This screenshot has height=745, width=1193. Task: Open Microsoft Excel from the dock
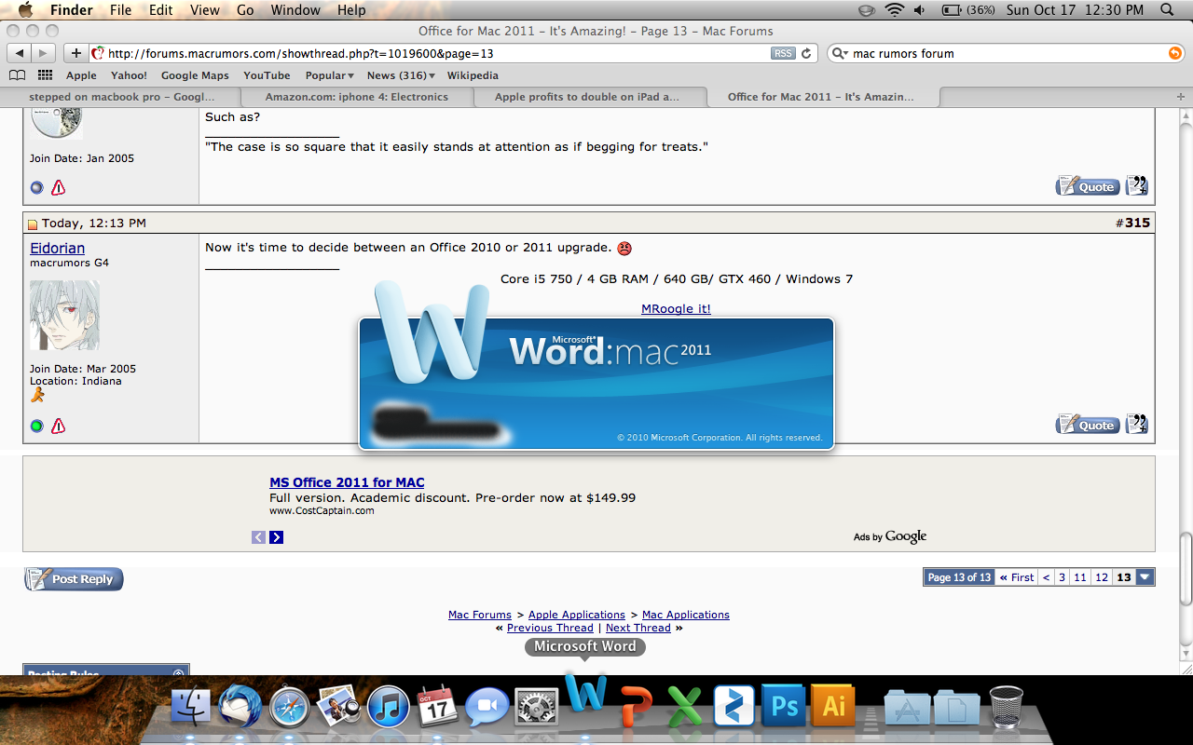coord(685,705)
